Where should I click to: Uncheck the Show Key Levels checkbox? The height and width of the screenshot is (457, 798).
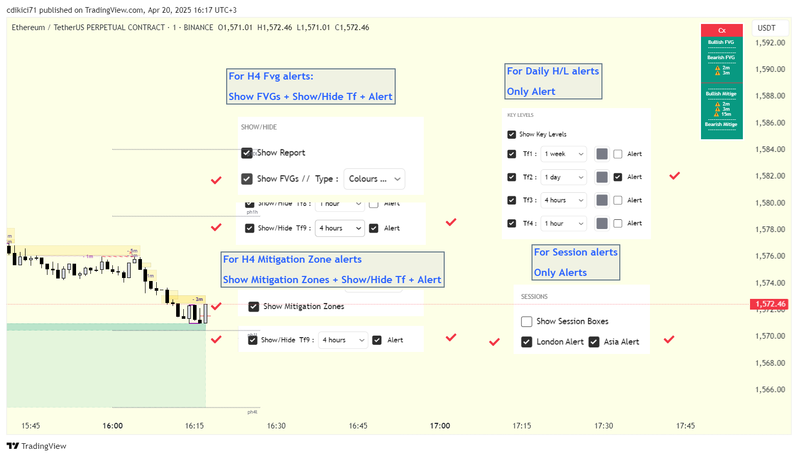512,135
